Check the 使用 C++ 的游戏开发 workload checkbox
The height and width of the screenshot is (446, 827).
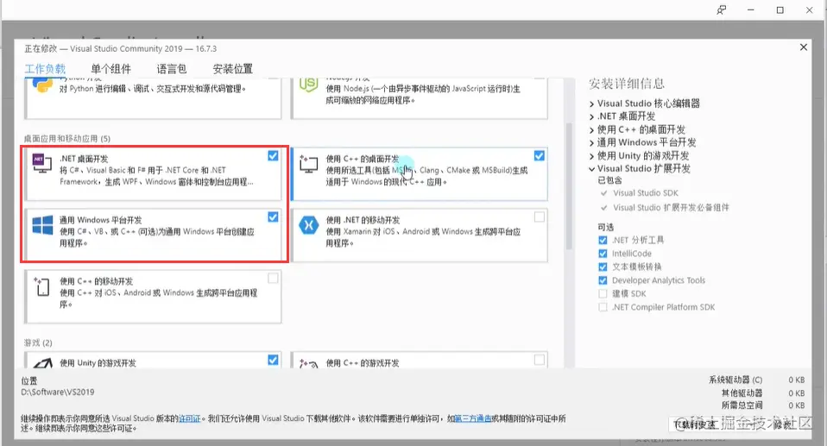(x=539, y=360)
